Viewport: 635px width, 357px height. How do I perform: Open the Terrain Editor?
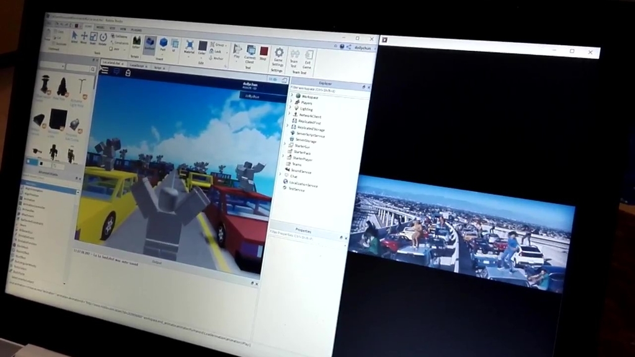click(x=136, y=42)
